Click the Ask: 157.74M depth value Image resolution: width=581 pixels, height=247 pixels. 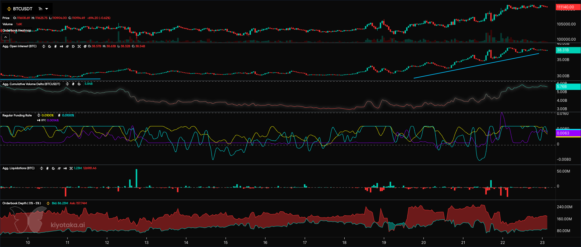coord(78,203)
